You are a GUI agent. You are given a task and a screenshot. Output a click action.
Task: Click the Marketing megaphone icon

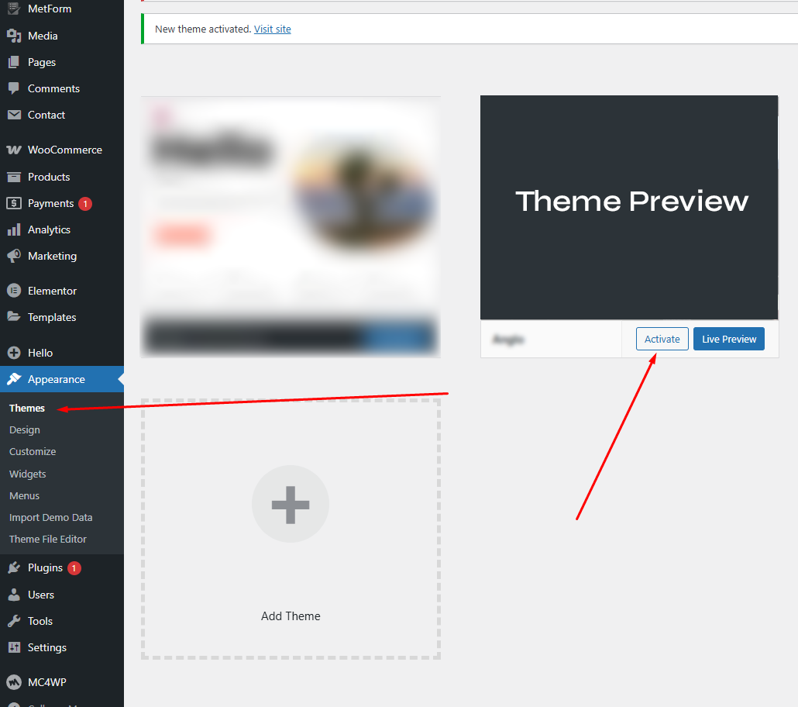(x=14, y=256)
